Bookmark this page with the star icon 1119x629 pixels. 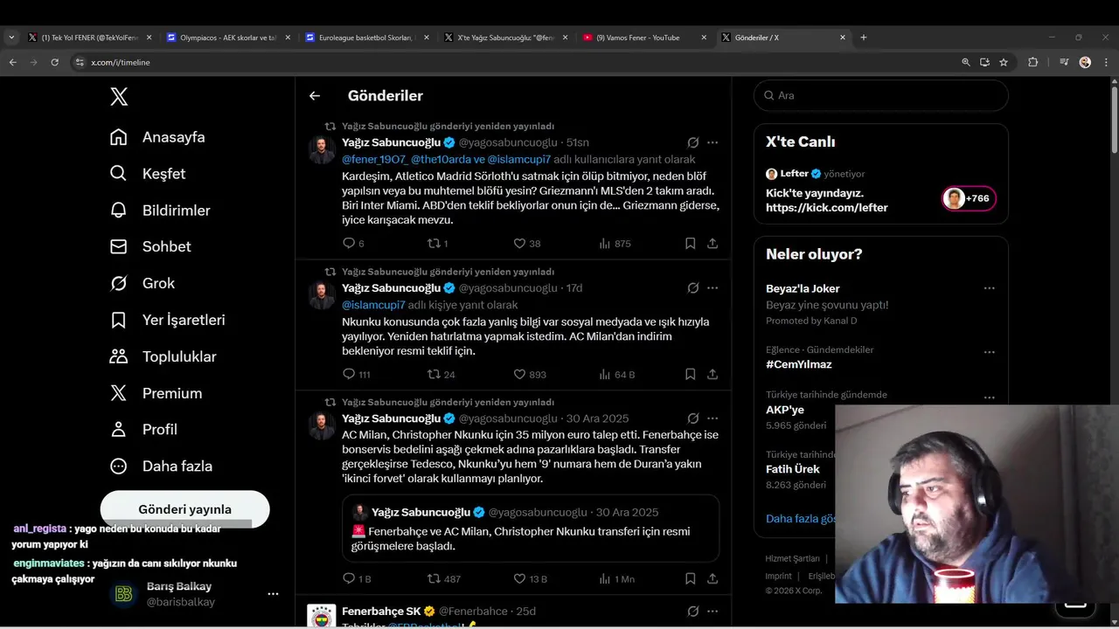1004,62
